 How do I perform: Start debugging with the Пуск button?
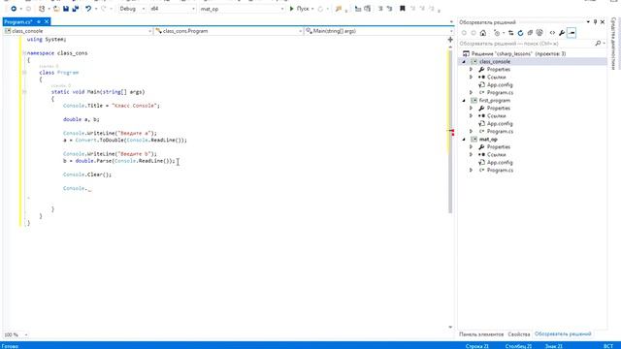(300, 9)
